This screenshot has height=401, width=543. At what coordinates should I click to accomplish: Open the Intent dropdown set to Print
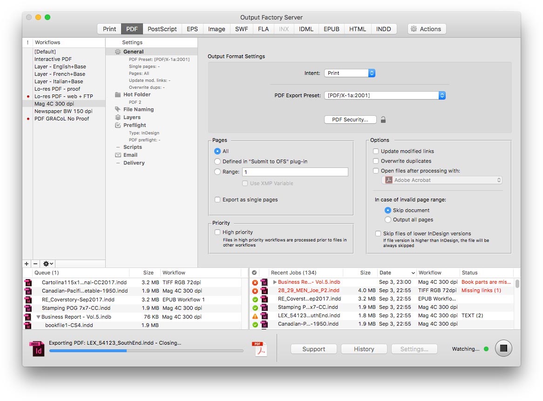(350, 73)
